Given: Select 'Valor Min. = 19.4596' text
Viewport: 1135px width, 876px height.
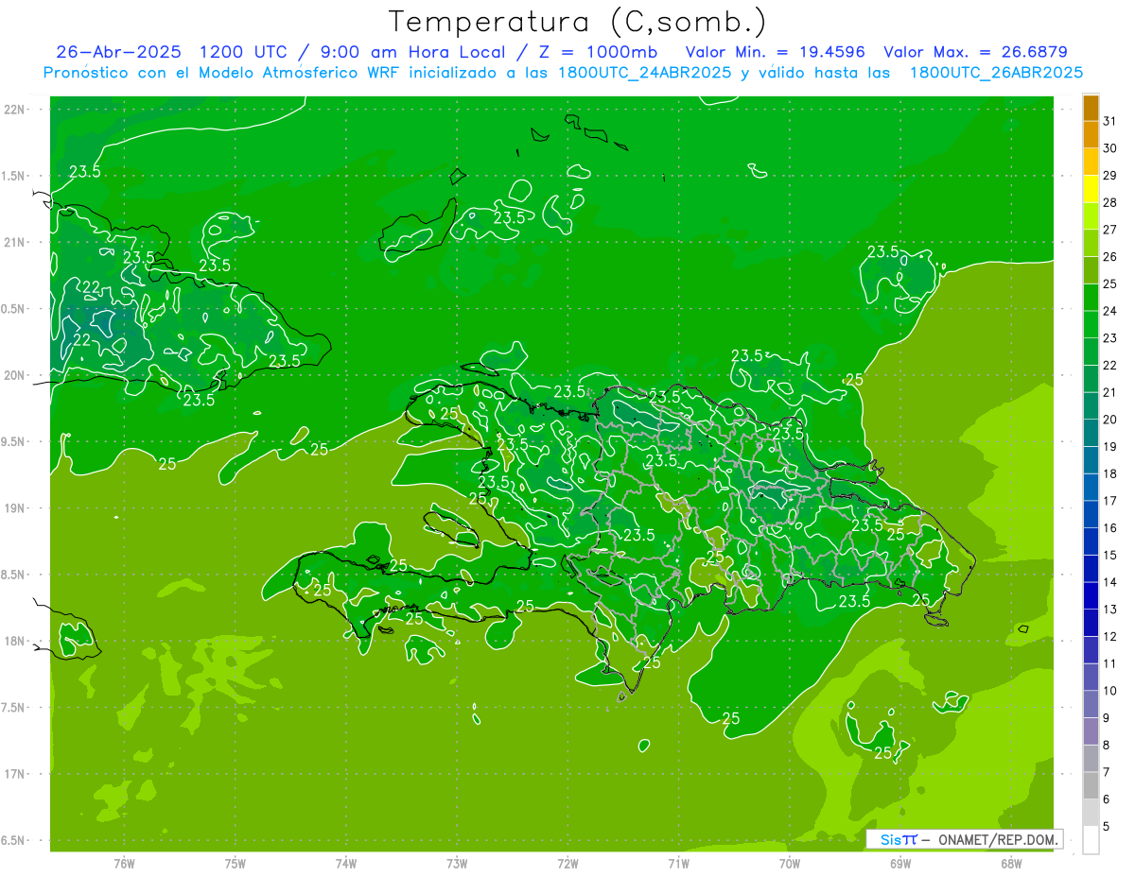Looking at the screenshot, I should pyautogui.click(x=776, y=52).
